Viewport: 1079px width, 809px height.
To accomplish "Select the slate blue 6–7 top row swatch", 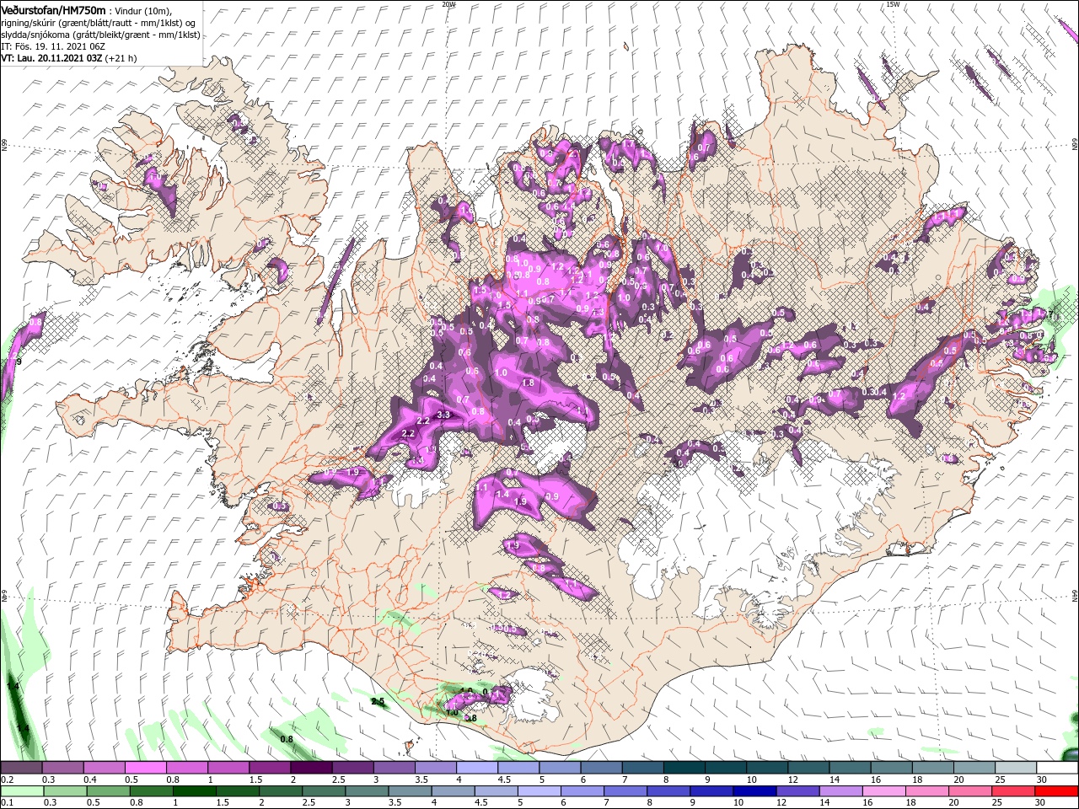I will pyautogui.click(x=602, y=768).
